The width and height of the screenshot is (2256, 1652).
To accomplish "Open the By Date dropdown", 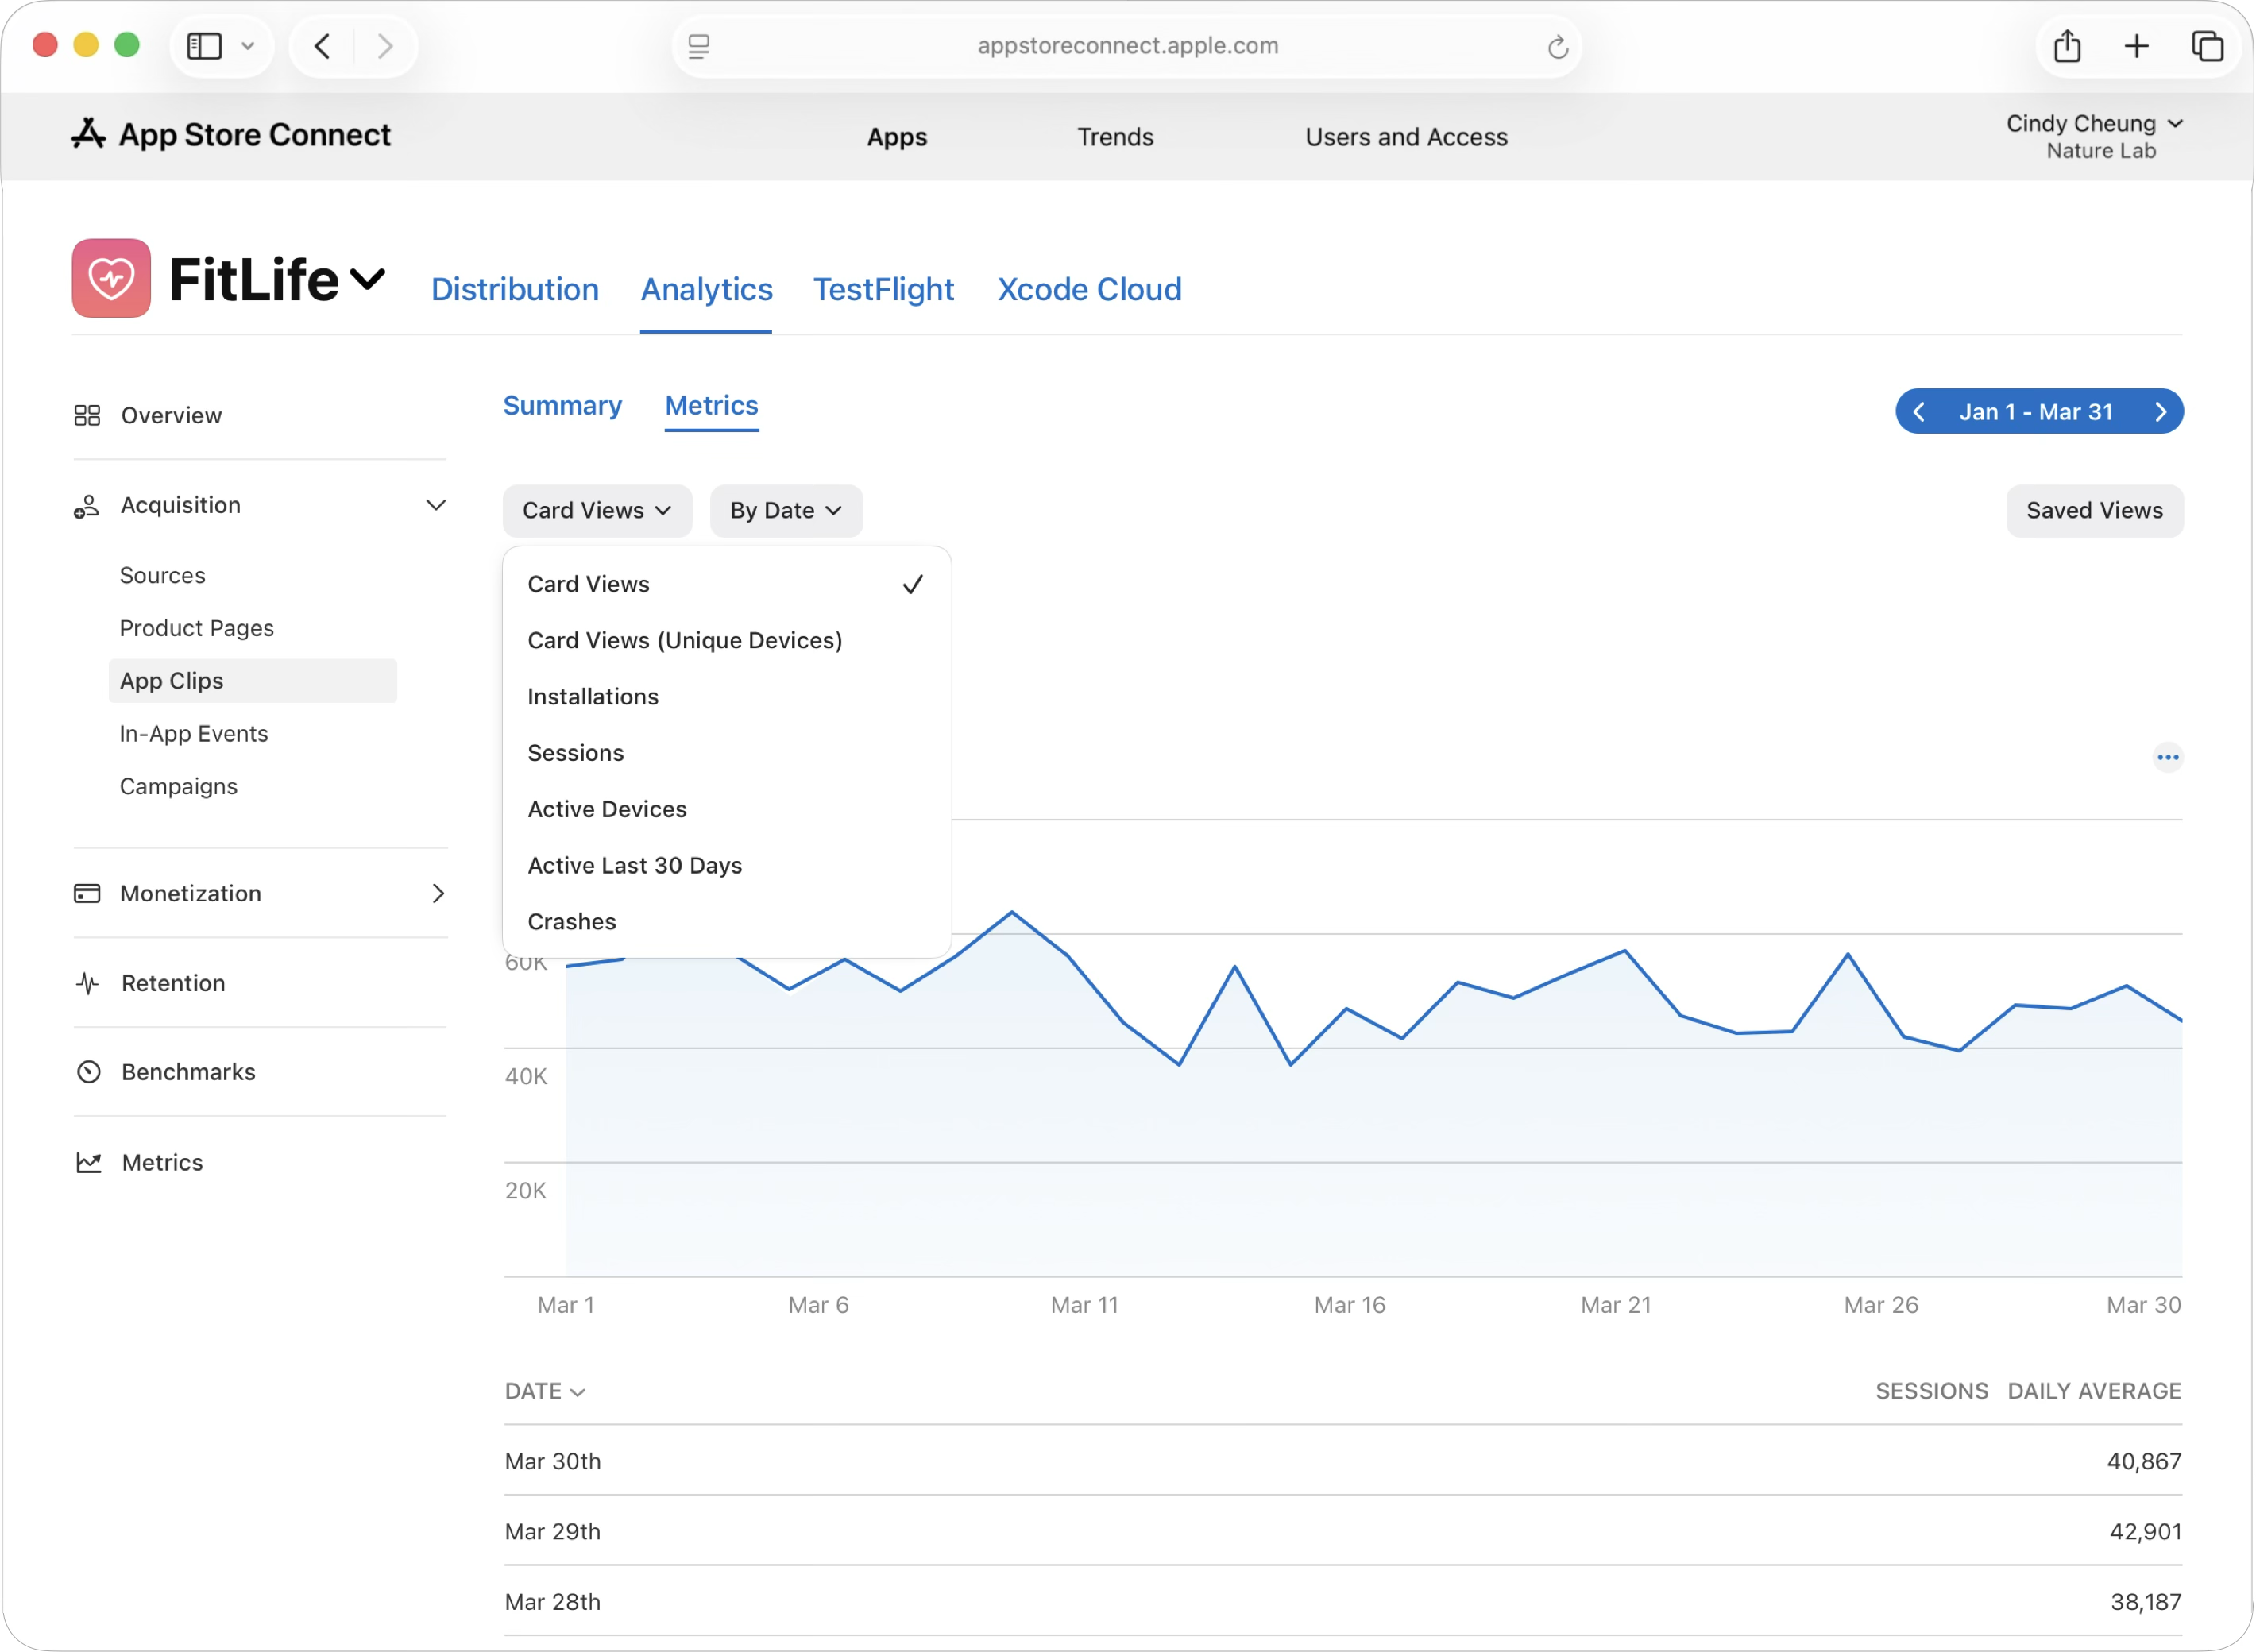I will tap(785, 511).
